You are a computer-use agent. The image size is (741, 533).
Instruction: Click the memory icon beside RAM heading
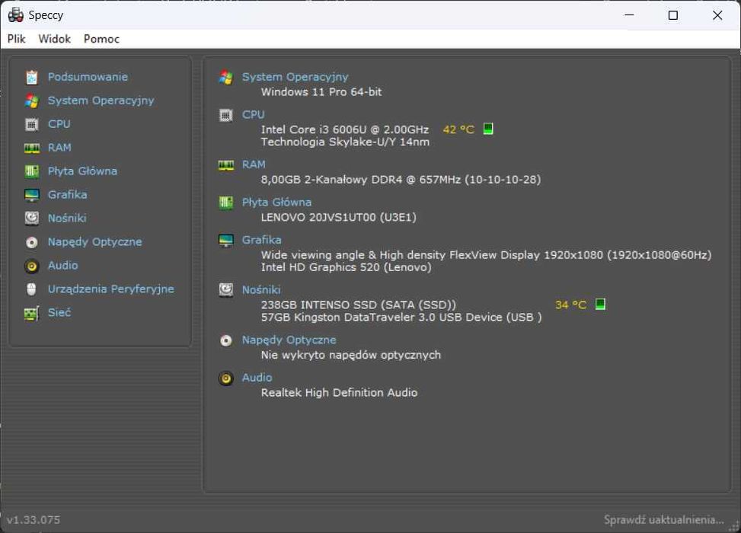coord(226,165)
